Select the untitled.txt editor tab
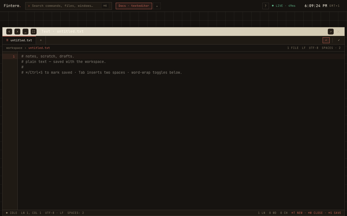 click(x=19, y=40)
